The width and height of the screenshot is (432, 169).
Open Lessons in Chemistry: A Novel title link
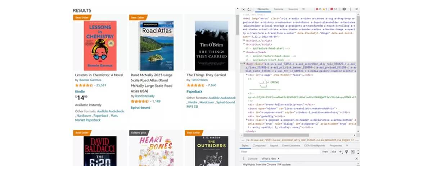[x=99, y=75]
